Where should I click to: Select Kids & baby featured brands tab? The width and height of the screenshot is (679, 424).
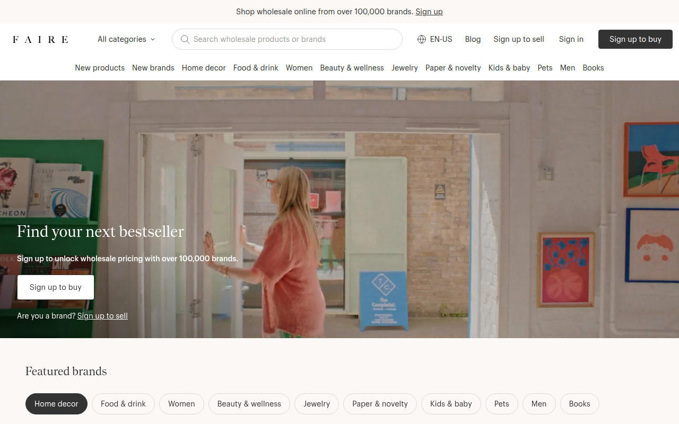coord(451,404)
